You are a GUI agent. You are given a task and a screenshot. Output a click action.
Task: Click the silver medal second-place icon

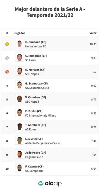click(7, 58)
